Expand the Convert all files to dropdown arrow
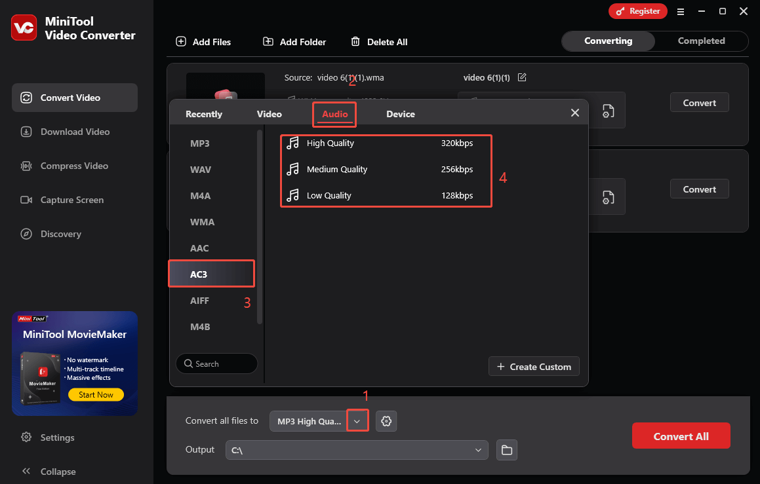The height and width of the screenshot is (484, 760). [x=357, y=420]
